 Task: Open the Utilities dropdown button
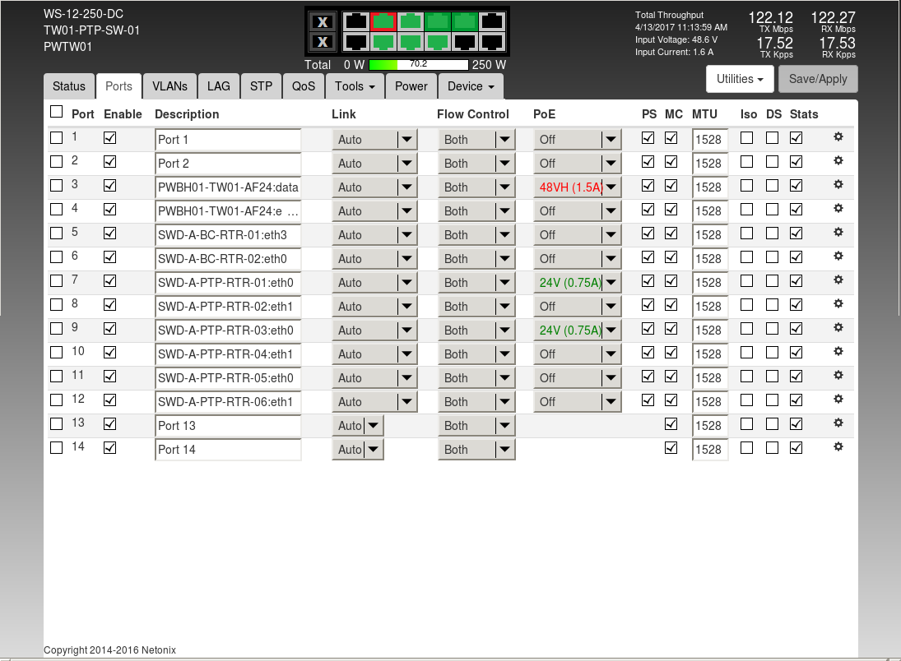[x=740, y=79]
